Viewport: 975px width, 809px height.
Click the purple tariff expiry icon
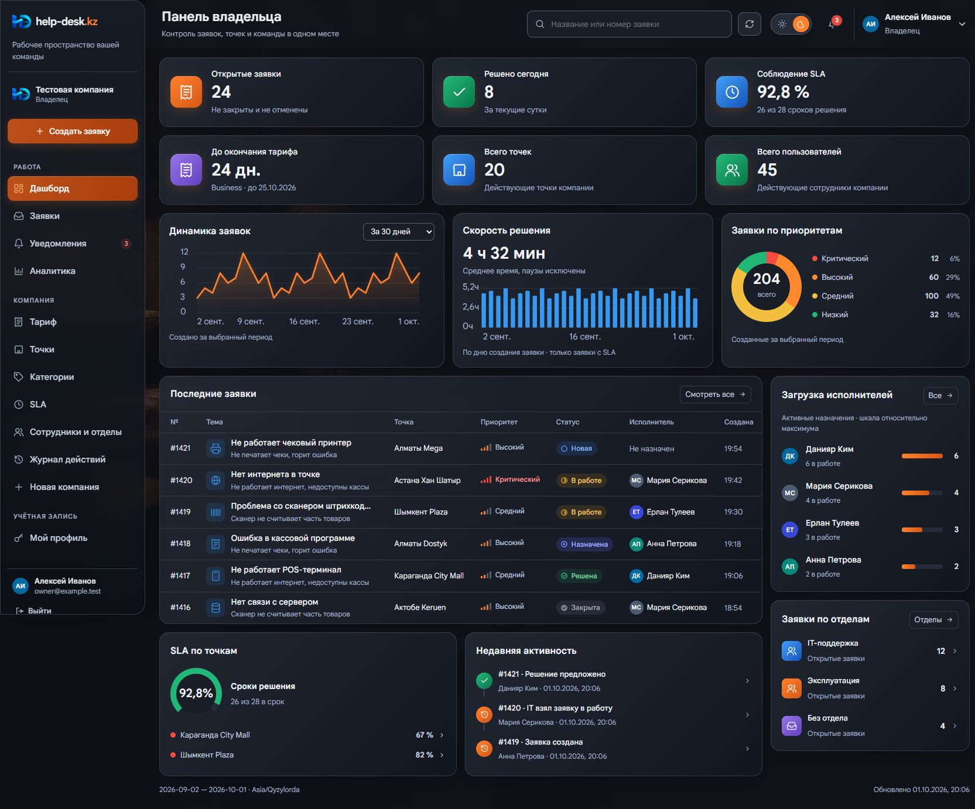186,170
